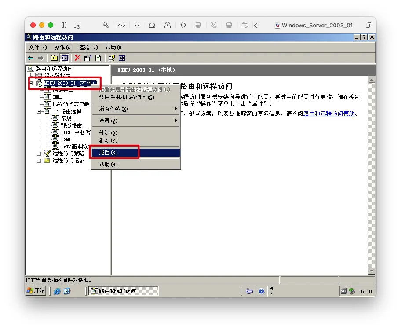Click status bar text 打开当前选择的属性对话框

click(58, 280)
